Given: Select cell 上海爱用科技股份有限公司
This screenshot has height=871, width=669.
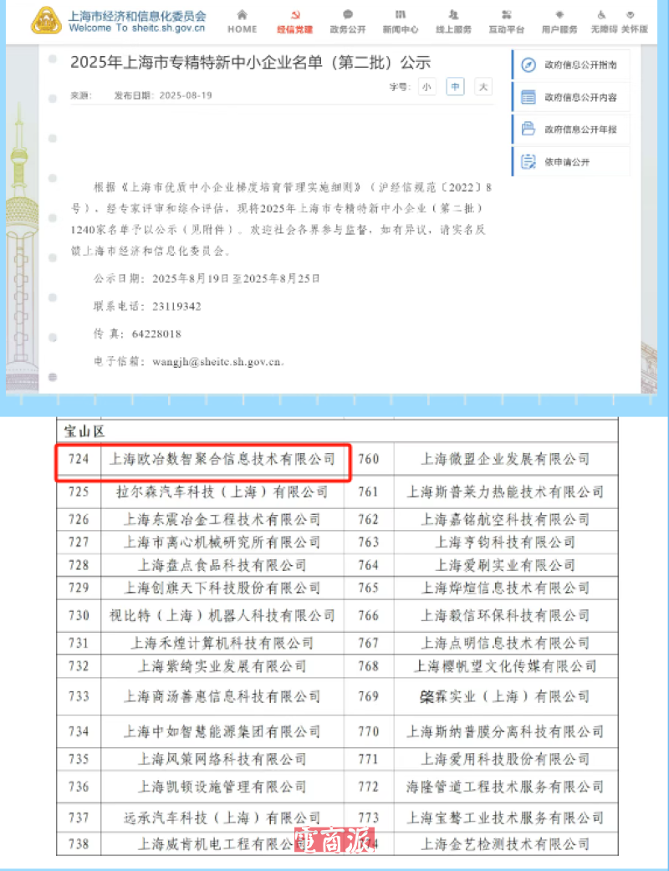Looking at the screenshot, I should click(x=506, y=759).
